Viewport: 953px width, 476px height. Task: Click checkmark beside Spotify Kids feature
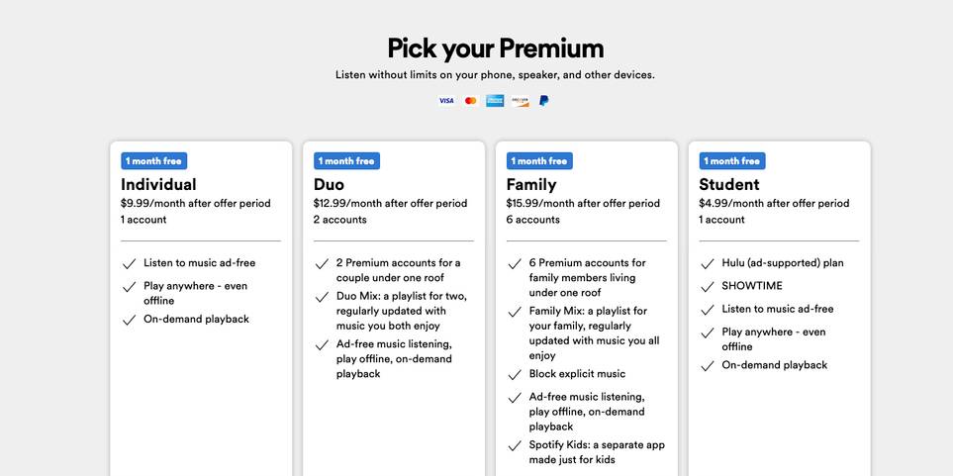(514, 446)
